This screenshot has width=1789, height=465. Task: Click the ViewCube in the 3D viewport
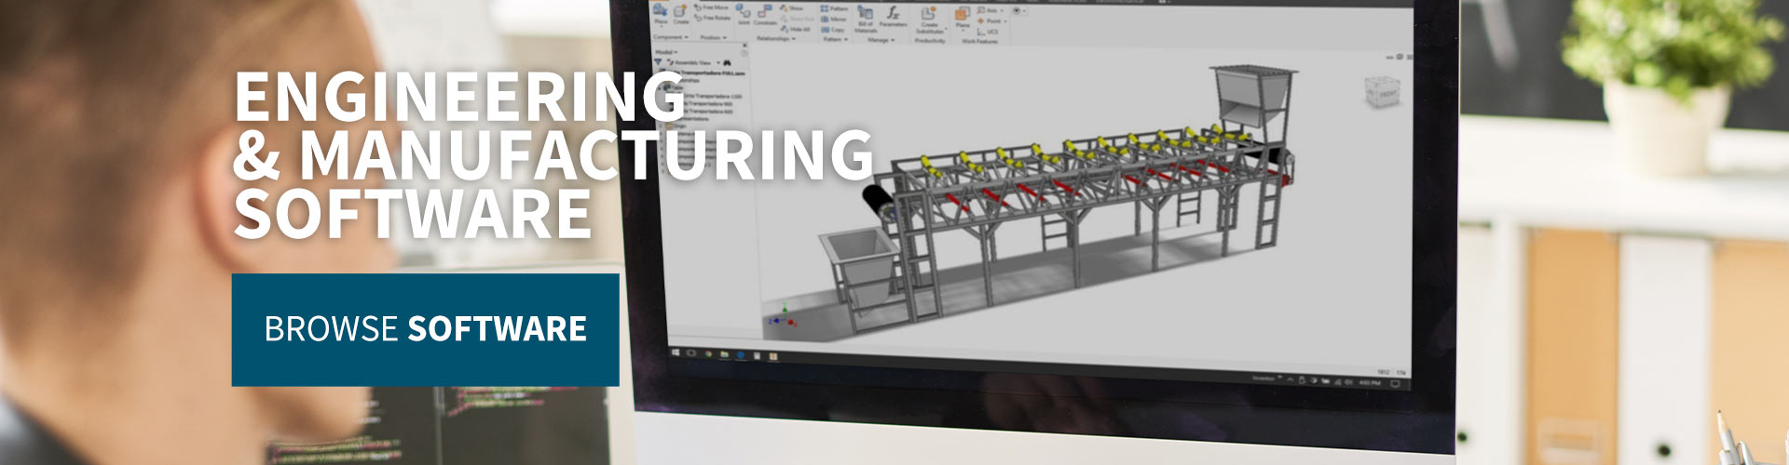pyautogui.click(x=1384, y=91)
